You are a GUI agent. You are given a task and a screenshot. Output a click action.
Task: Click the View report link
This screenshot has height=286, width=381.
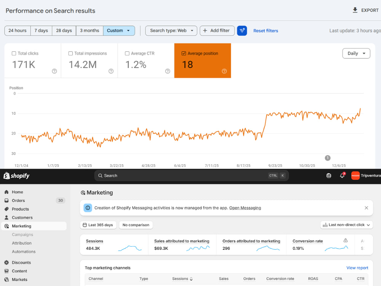357,268
